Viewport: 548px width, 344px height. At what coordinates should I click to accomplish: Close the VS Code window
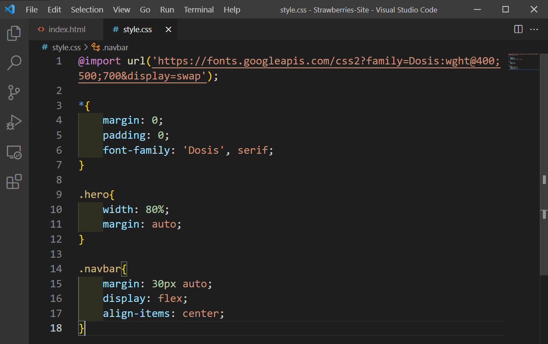coord(533,9)
